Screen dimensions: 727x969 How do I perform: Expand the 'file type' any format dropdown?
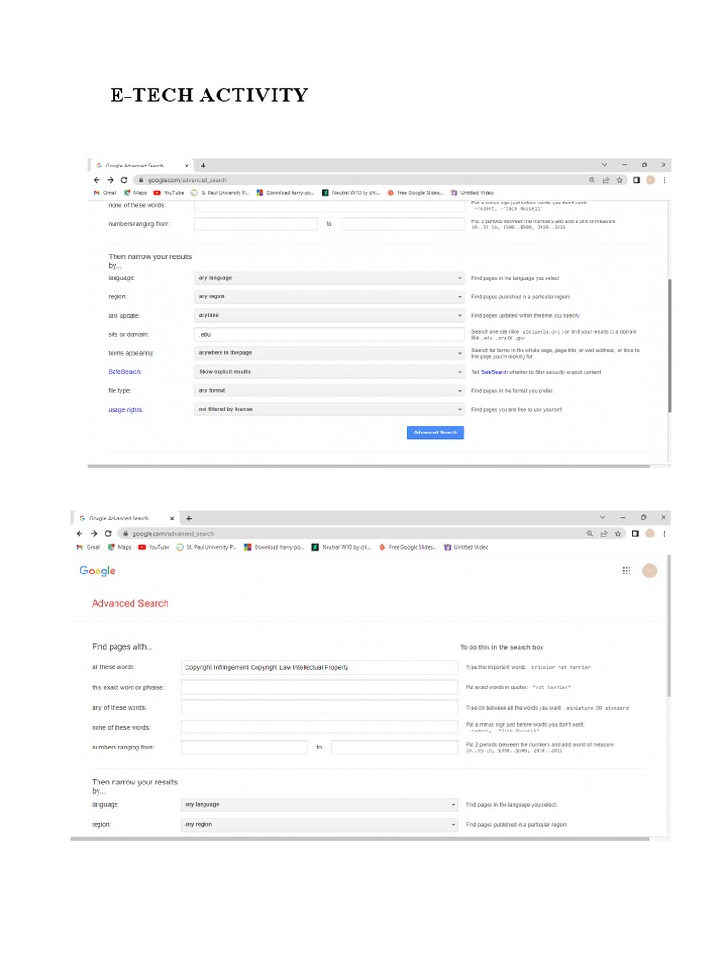(x=328, y=390)
